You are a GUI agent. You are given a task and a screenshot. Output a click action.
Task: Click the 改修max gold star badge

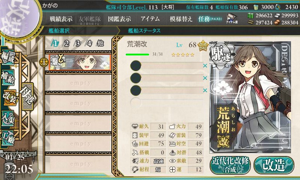[203, 45]
